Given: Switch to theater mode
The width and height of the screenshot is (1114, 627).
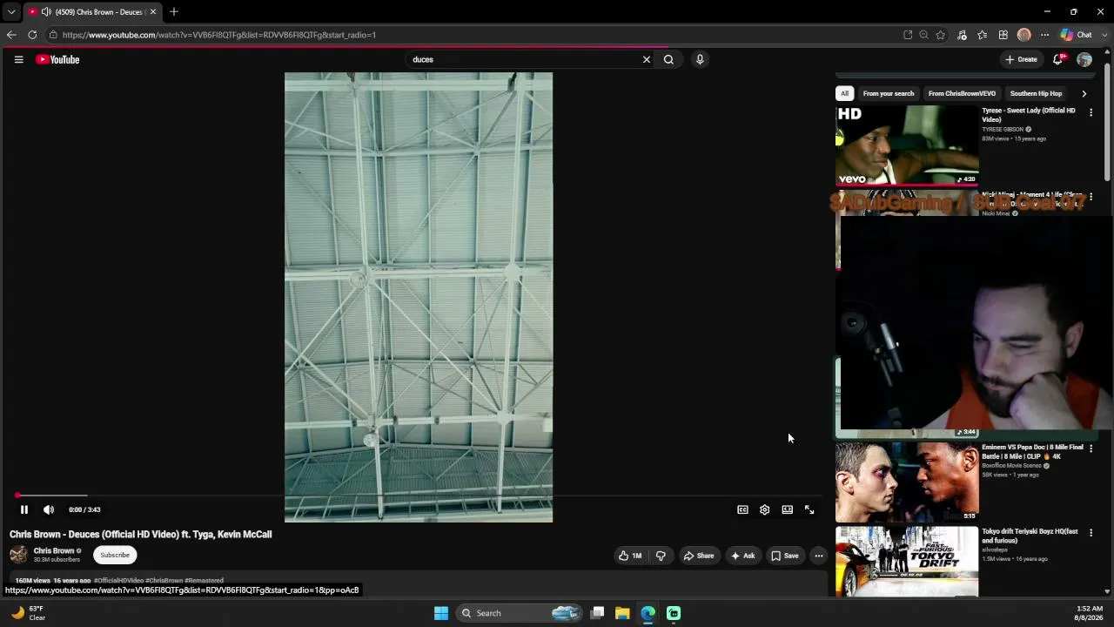Looking at the screenshot, I should pos(787,509).
